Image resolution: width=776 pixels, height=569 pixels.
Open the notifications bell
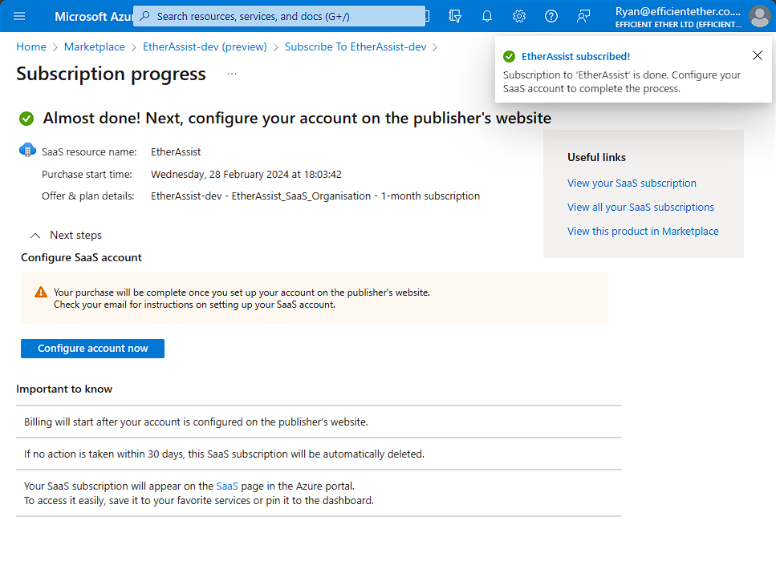487,16
